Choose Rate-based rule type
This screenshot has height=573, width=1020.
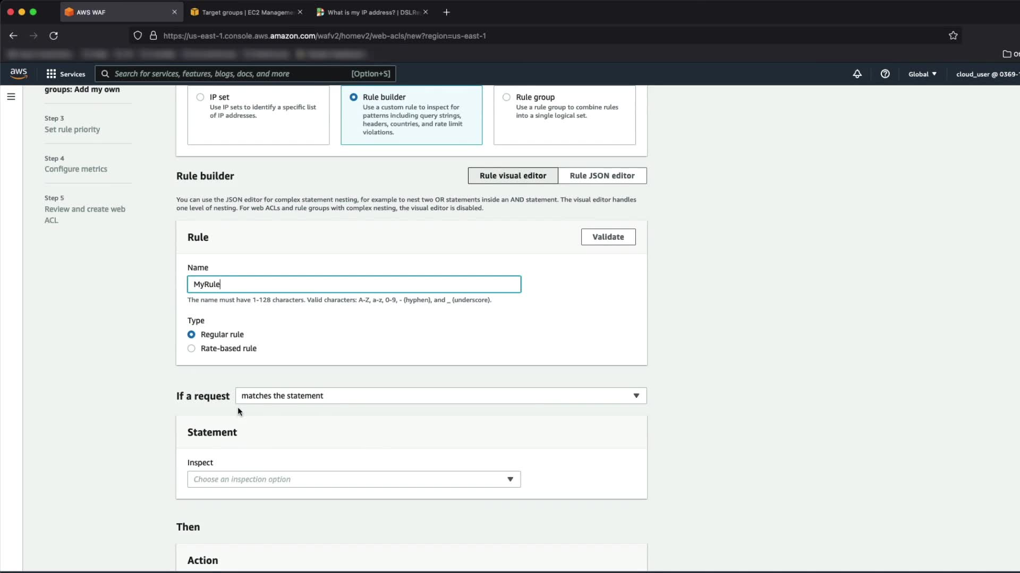[x=192, y=349]
